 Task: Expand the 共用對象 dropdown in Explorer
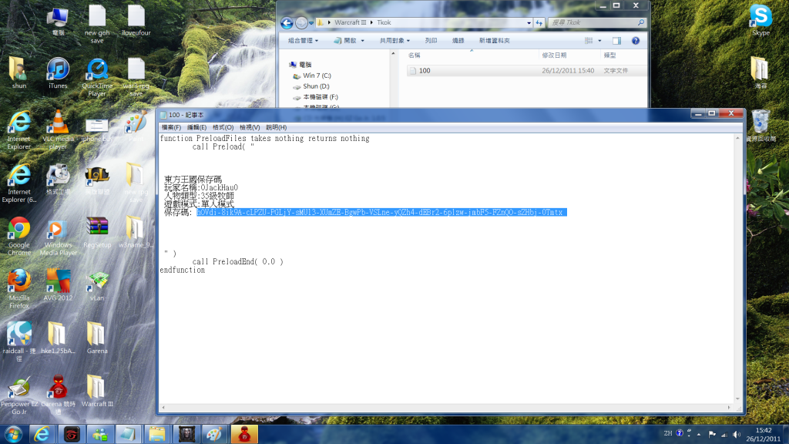[x=394, y=41]
